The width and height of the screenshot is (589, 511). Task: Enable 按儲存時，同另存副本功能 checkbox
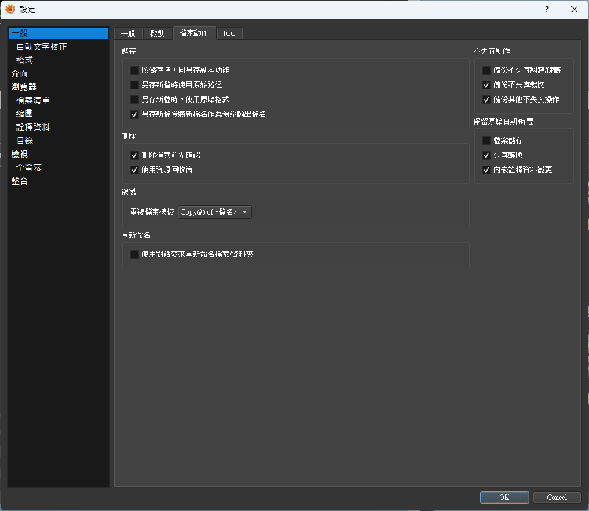click(134, 70)
